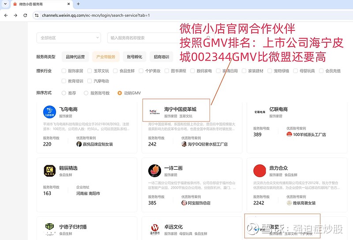Image resolution: width=353 pixels, height=240 pixels.
Task: Open the 全部地区 region dropdown
Action: tap(69, 38)
